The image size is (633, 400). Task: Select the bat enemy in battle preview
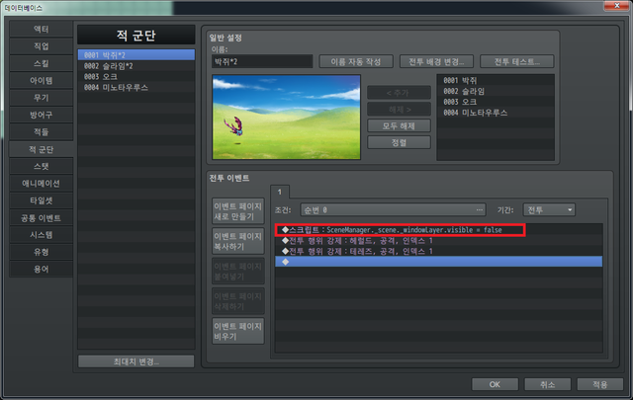pos(234,126)
